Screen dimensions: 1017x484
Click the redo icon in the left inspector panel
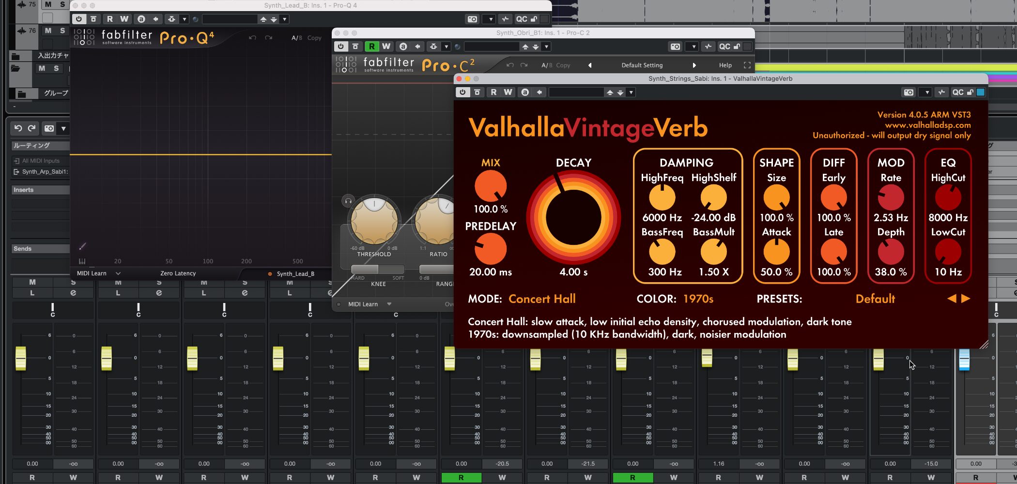32,128
